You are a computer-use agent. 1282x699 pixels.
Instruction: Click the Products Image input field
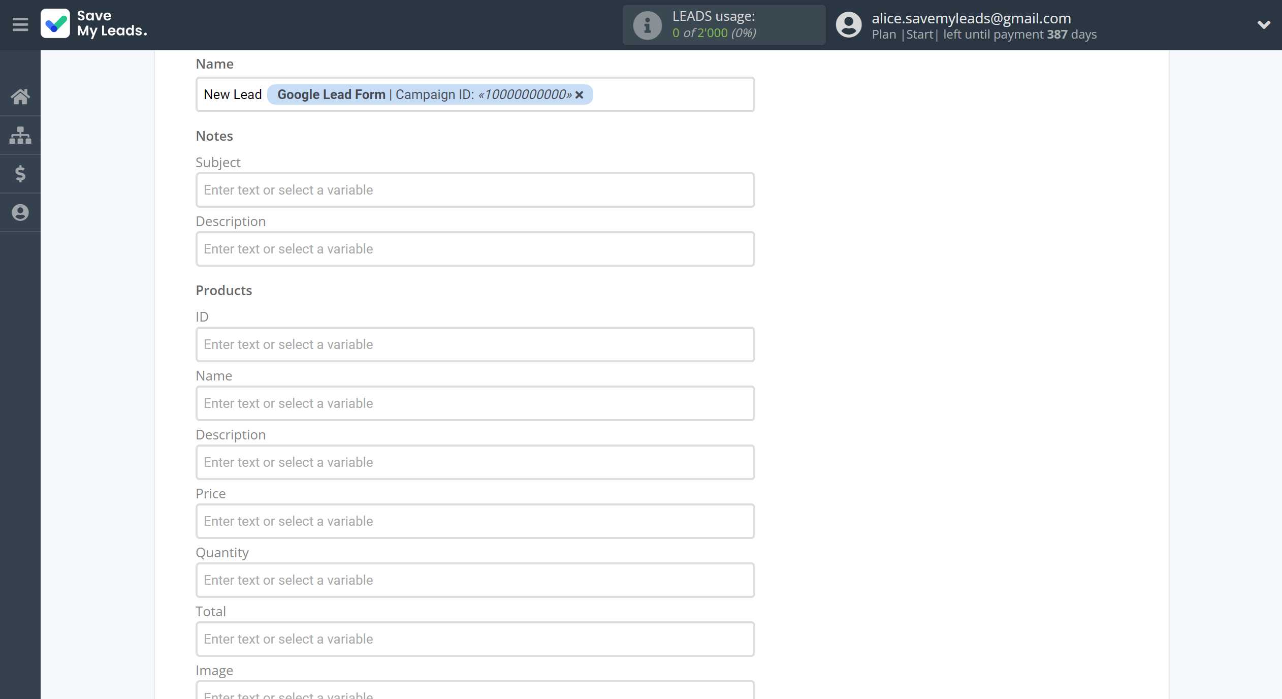(x=475, y=690)
